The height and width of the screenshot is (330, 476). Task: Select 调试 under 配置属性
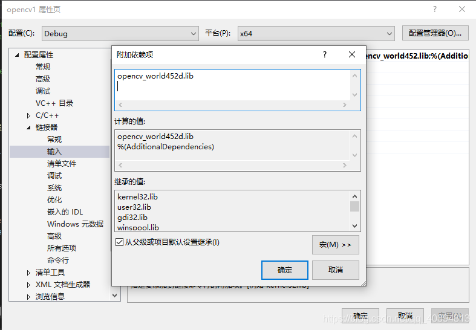pos(43,91)
